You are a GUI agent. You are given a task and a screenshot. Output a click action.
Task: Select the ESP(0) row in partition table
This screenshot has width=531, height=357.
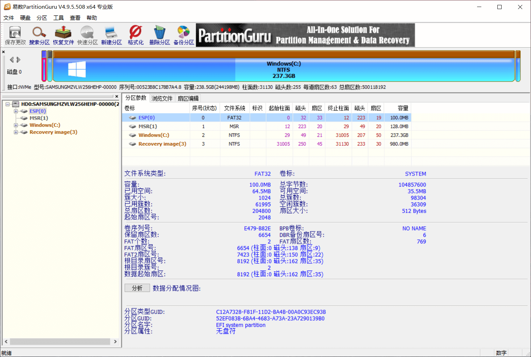(x=266, y=118)
